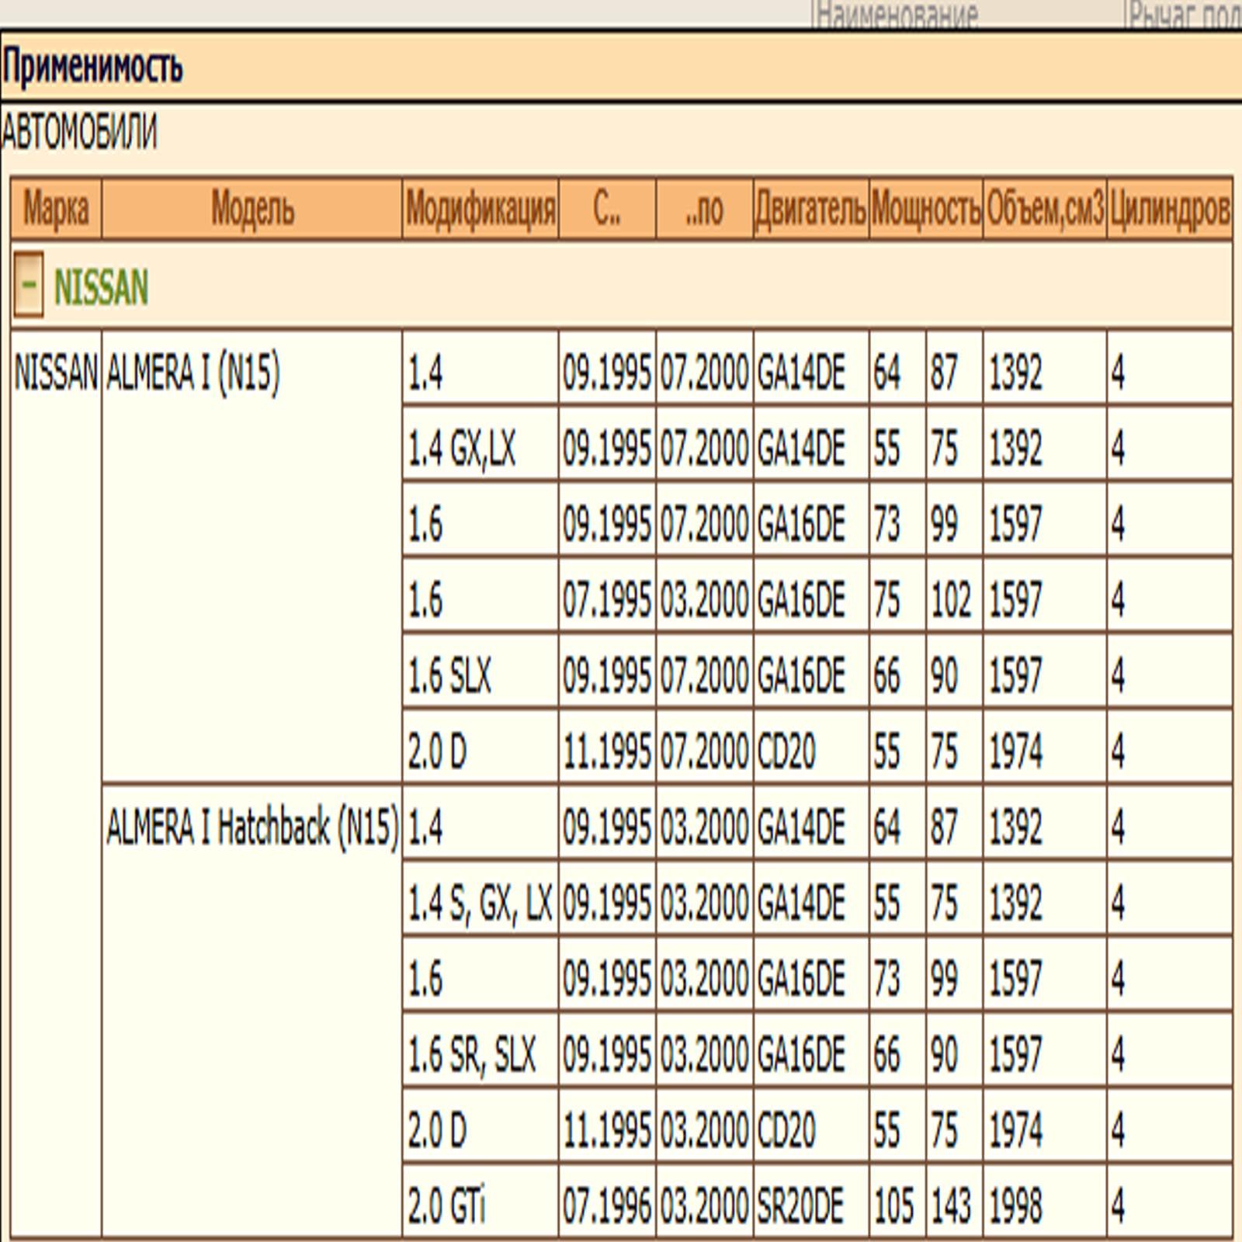Click the Объем,см3 column header

tap(1045, 209)
